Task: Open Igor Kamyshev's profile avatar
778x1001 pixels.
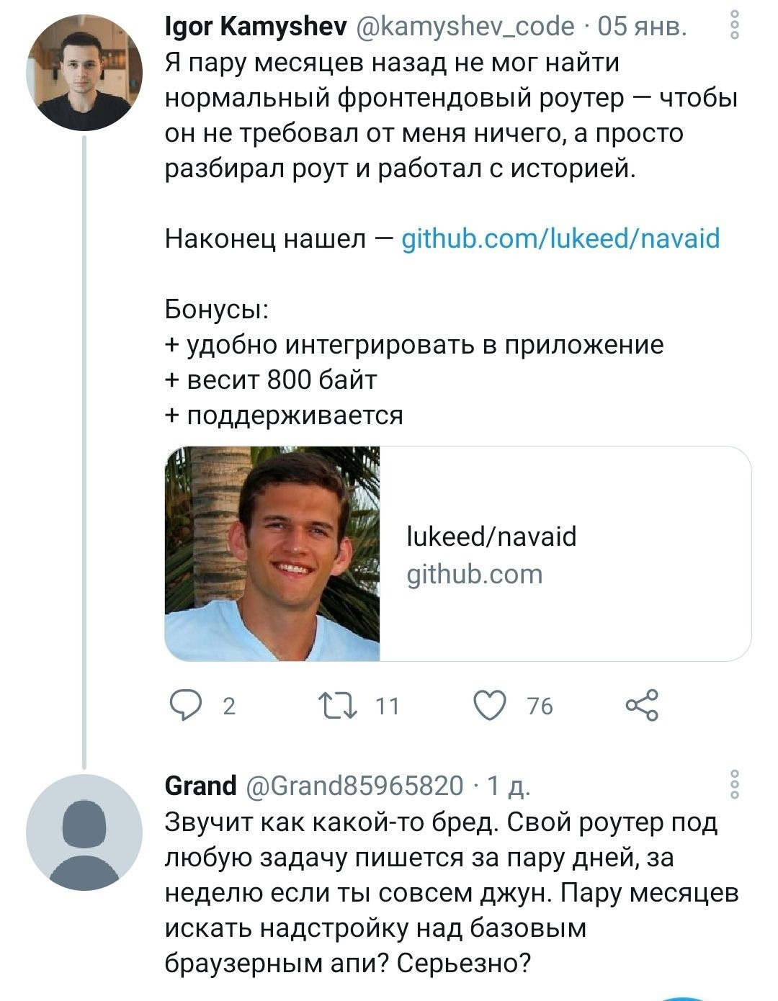Action: point(84,72)
